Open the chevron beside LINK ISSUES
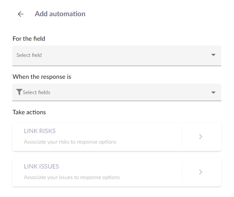This screenshot has height=197, width=234. click(x=201, y=172)
